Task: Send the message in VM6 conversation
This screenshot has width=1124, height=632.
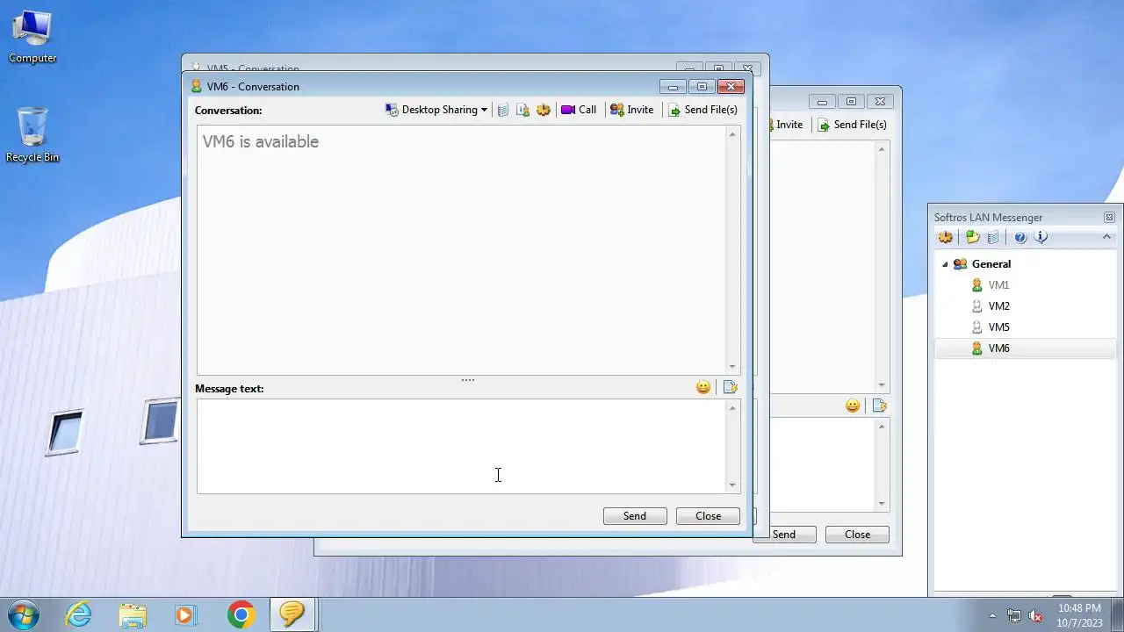Action: (x=635, y=516)
